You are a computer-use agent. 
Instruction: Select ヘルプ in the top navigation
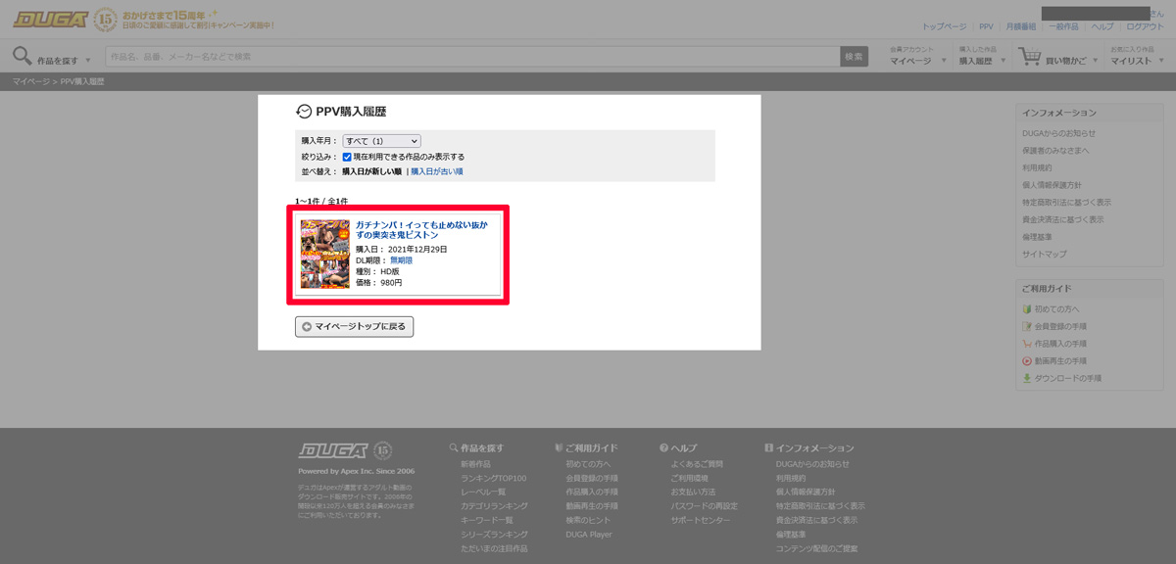pyautogui.click(x=1102, y=26)
